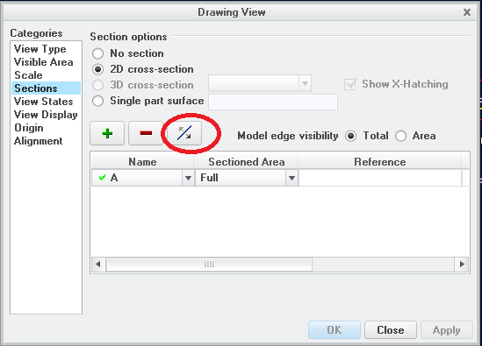Remove section using the red minus button

point(146,133)
